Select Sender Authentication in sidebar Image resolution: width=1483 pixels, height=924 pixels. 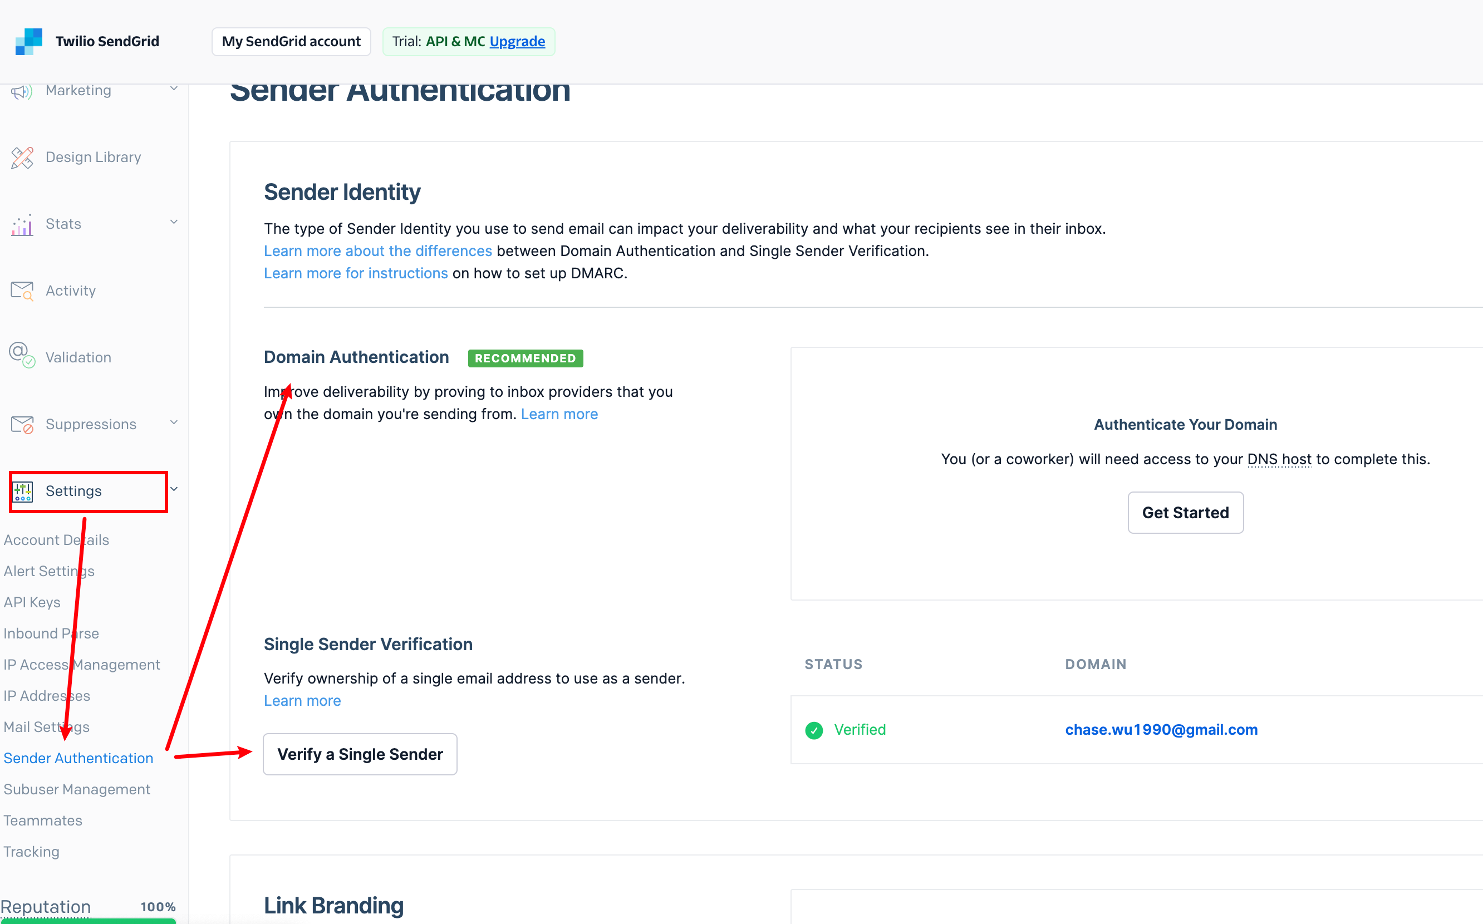[x=79, y=758]
